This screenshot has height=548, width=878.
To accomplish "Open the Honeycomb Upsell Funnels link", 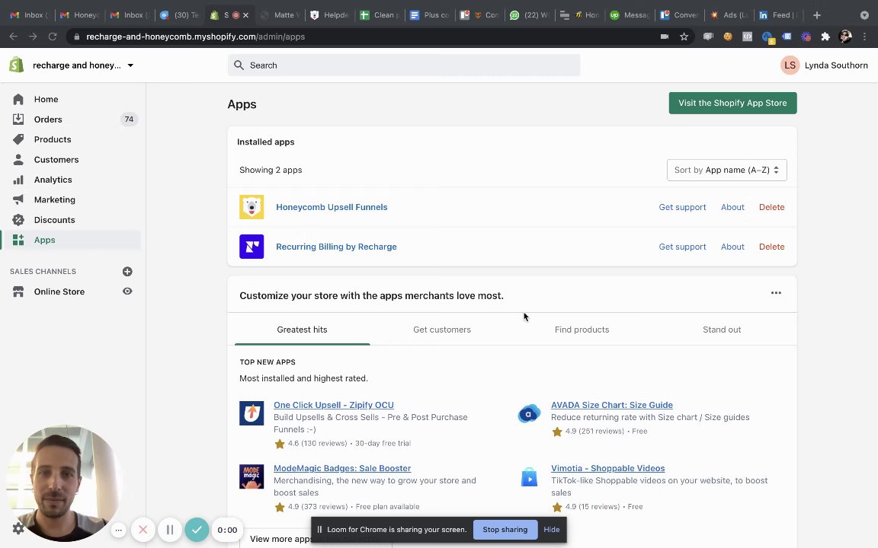I will click(x=332, y=207).
